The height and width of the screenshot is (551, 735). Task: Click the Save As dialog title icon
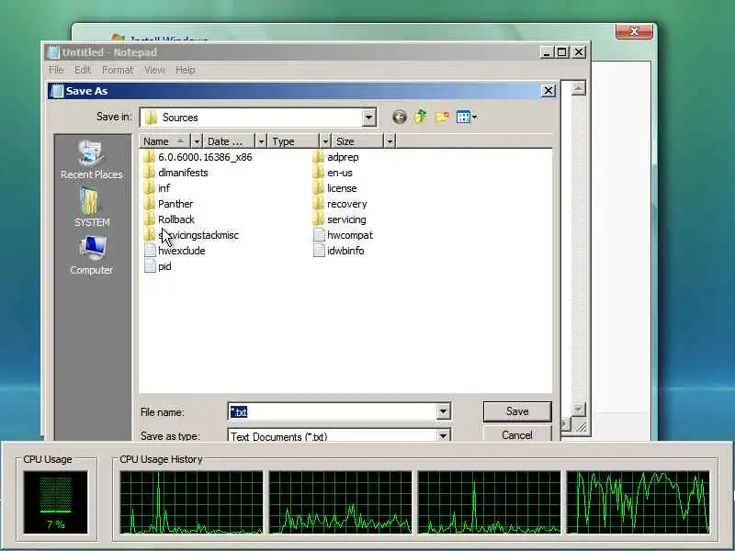click(57, 91)
